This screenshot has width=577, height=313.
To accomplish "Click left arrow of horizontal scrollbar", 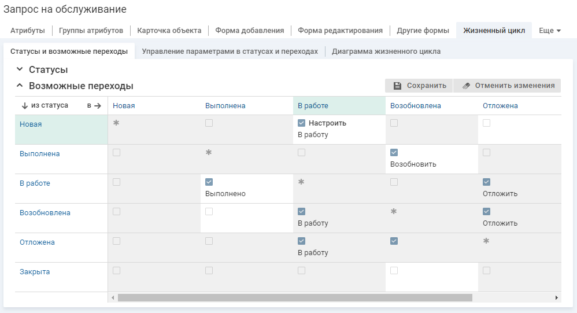I will (113, 297).
